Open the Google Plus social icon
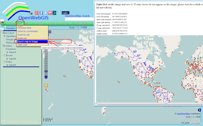The width and height of the screenshot is (203, 126). tap(37, 13)
